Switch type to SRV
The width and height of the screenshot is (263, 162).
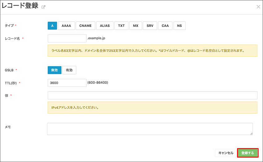[x=150, y=26]
